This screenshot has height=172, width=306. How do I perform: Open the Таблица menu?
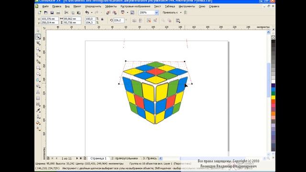(170, 6)
